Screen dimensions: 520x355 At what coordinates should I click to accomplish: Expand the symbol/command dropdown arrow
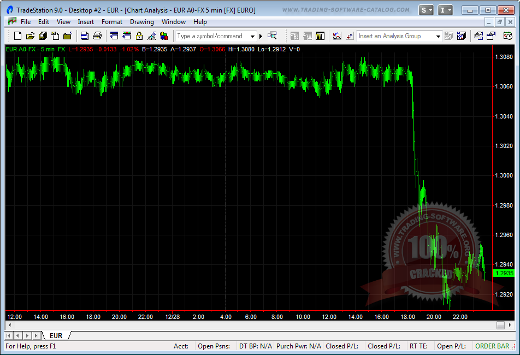click(x=252, y=36)
